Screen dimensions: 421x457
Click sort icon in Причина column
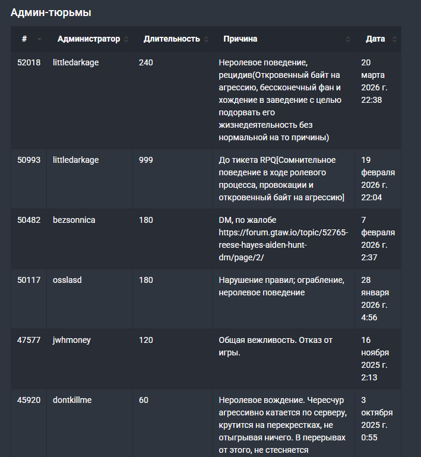click(348, 39)
